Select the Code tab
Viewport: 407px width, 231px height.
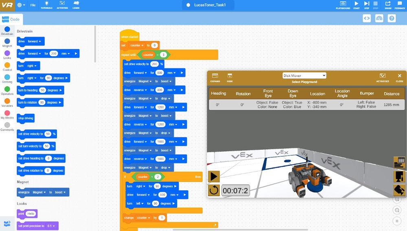[x=11, y=19]
